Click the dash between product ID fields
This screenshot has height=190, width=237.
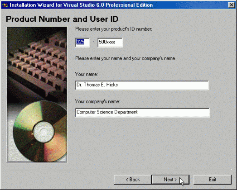(x=93, y=42)
